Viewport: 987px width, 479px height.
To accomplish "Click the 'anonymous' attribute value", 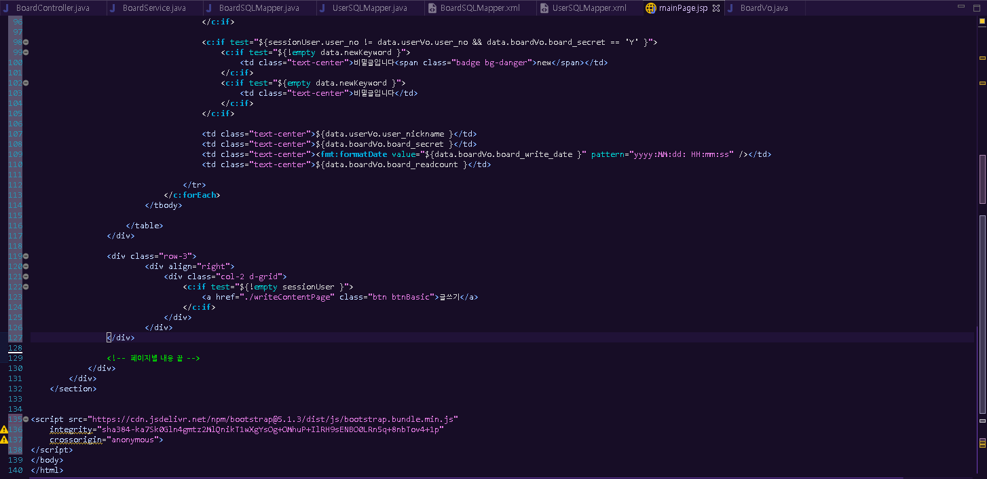I will pos(132,440).
